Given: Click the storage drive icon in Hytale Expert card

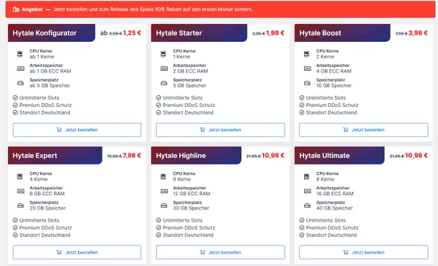Looking at the screenshot, I should point(21,205).
